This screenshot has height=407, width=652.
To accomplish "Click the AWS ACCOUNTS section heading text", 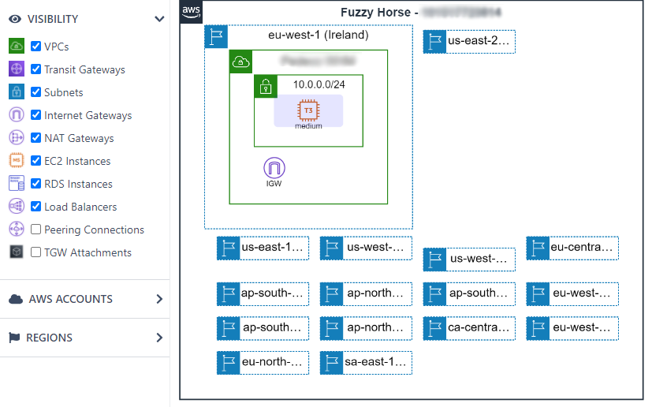I will tap(71, 299).
